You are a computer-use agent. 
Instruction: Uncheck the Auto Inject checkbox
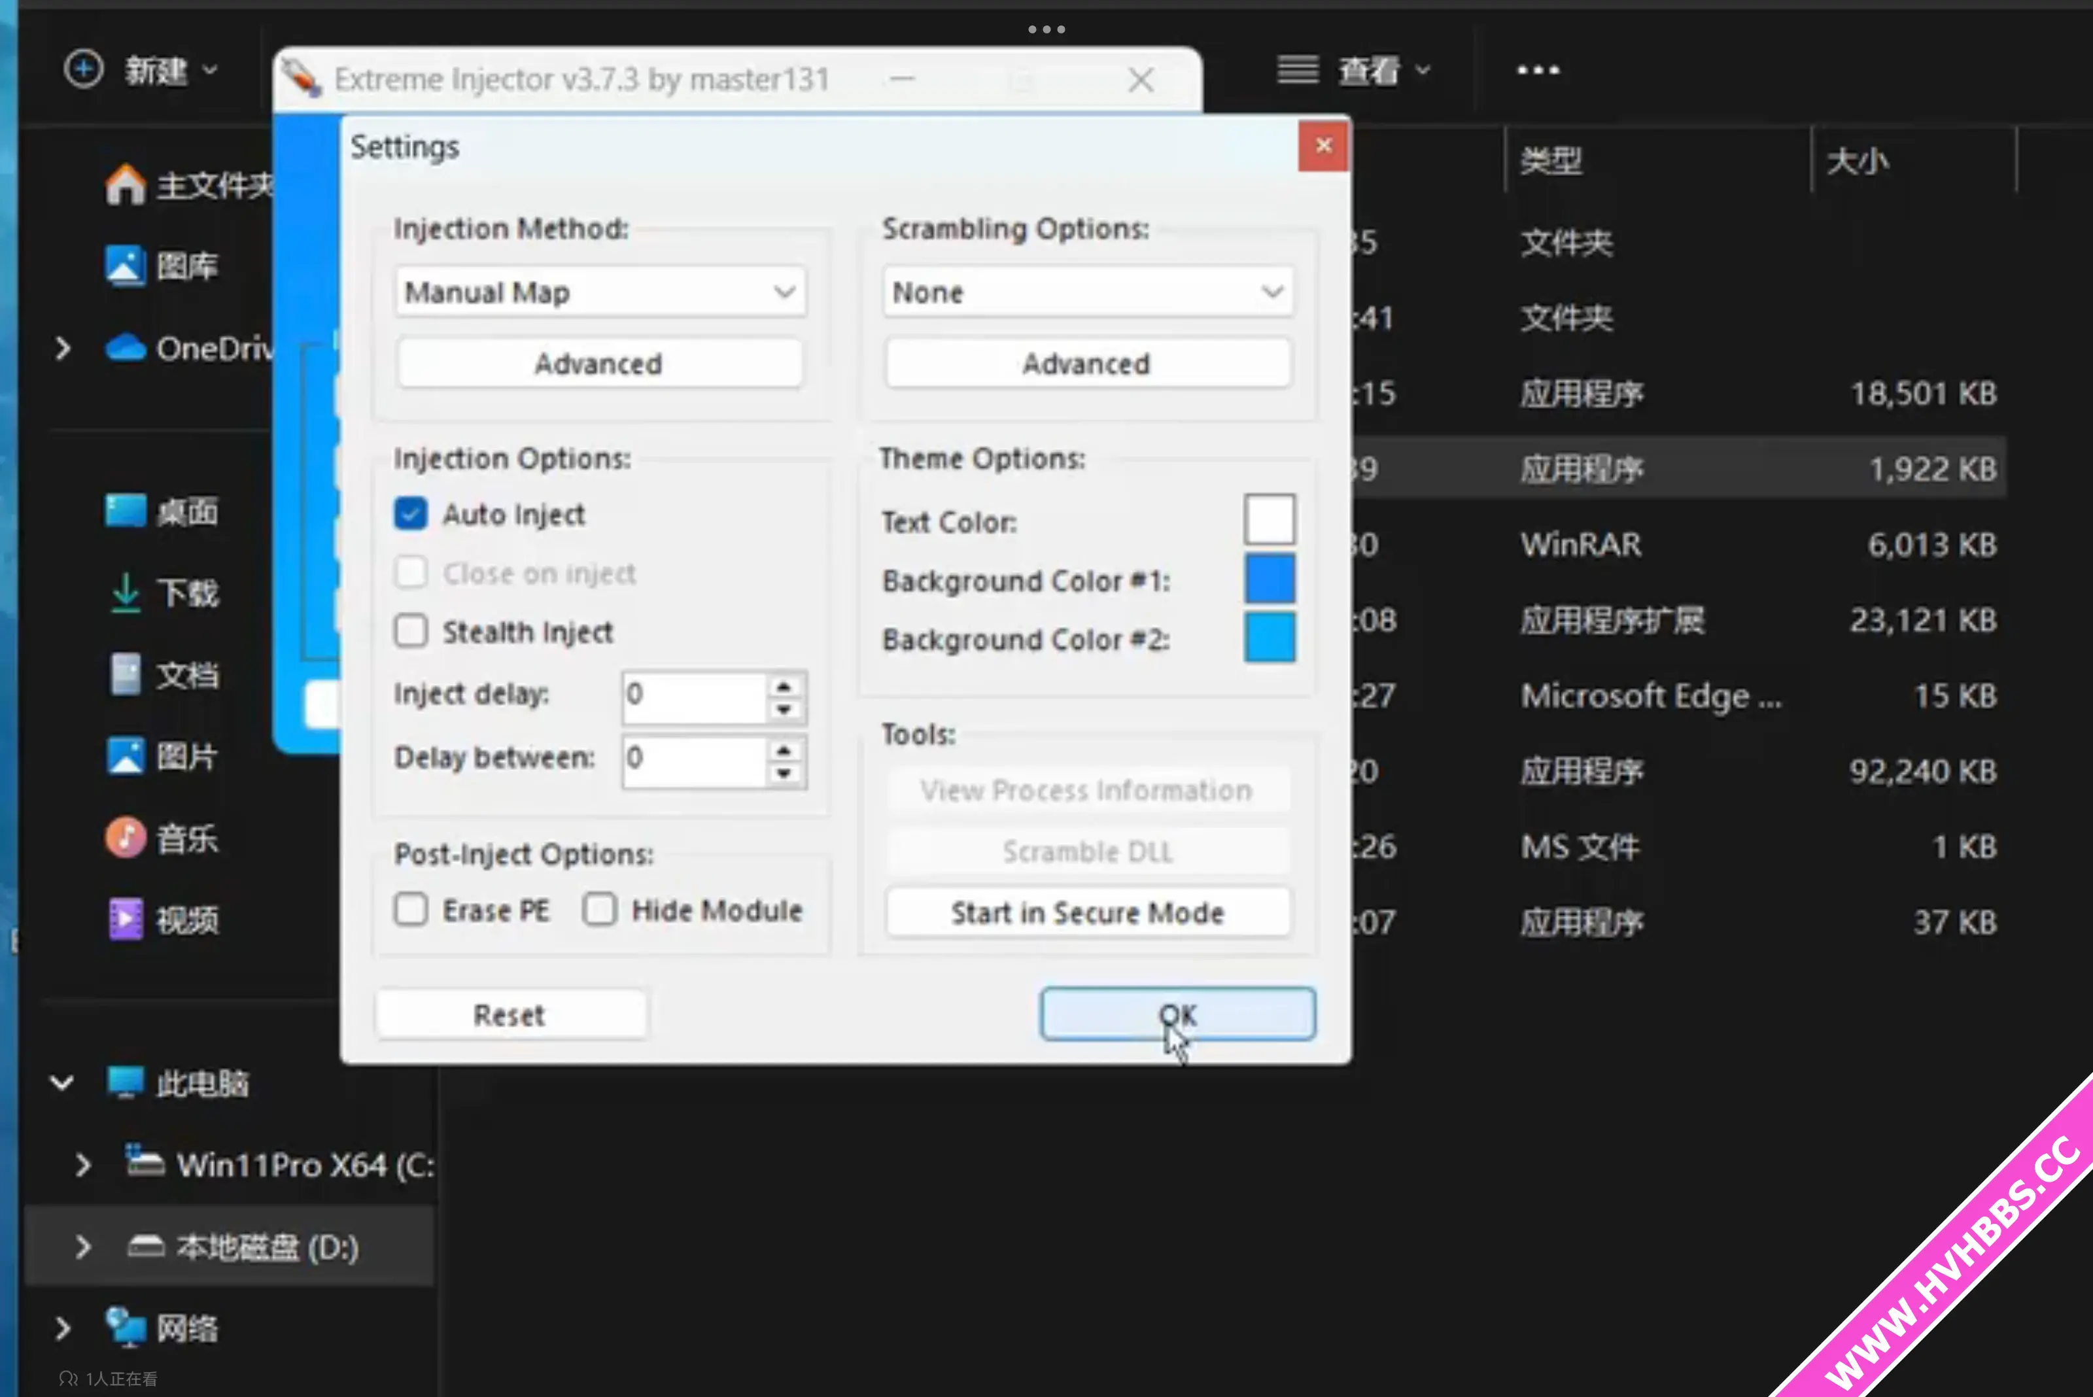pos(411,514)
